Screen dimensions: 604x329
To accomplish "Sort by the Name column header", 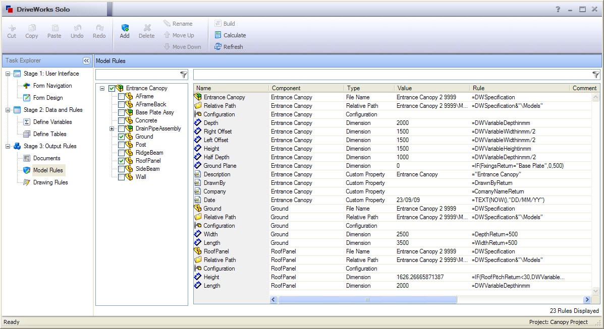I will (x=231, y=88).
